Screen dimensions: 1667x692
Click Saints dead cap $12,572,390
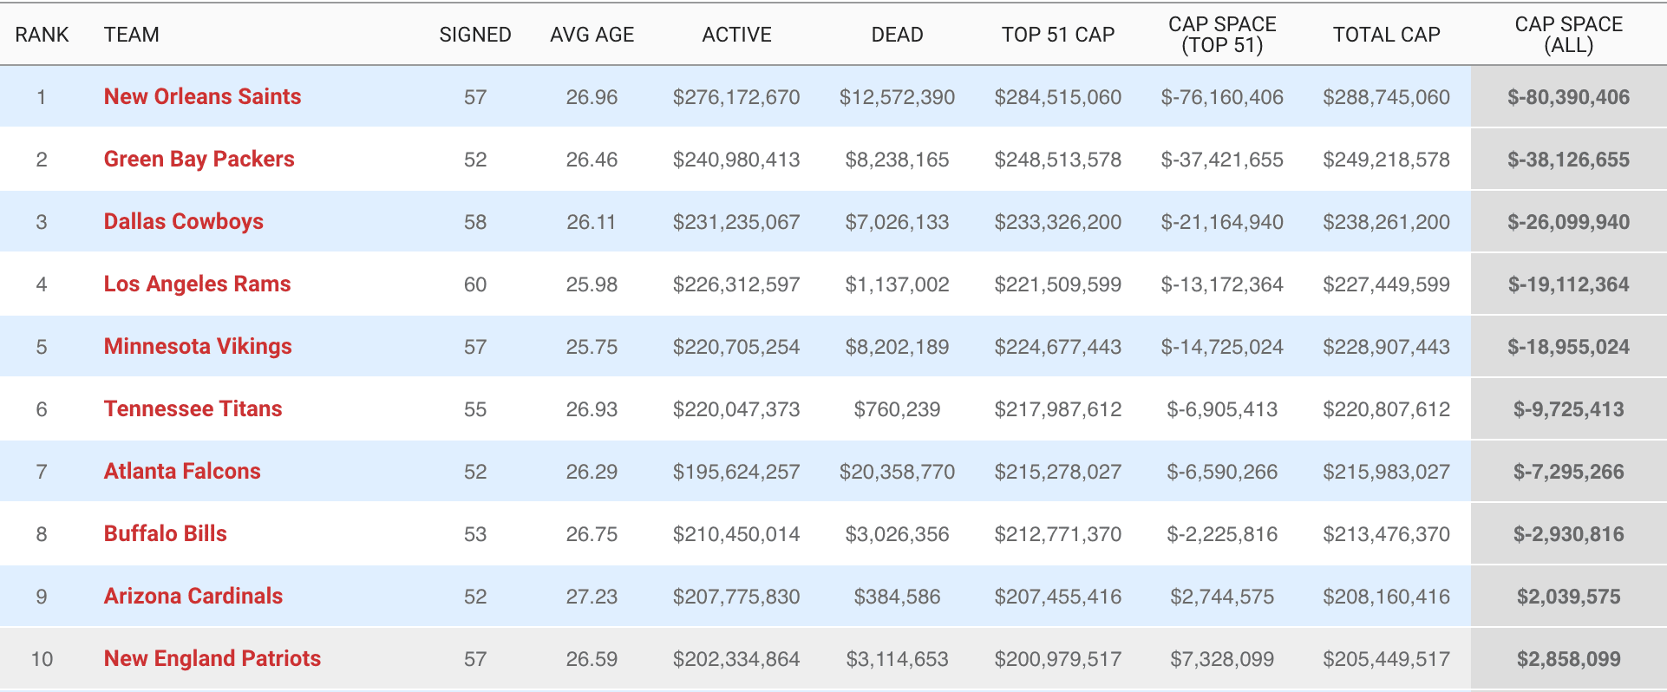click(897, 97)
